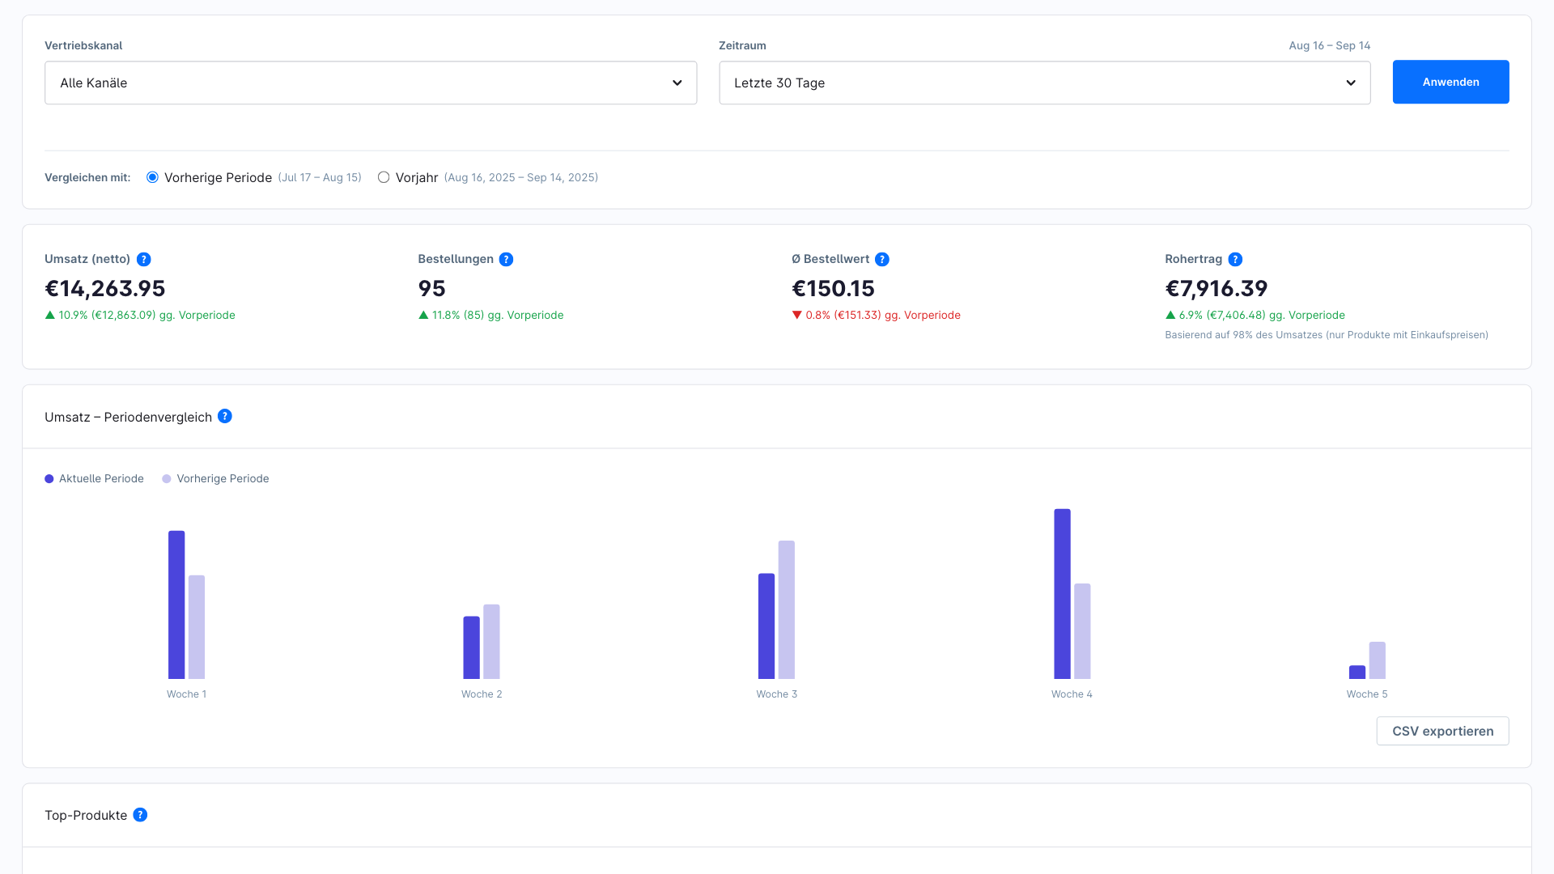Viewport: 1554px width, 874px height.
Task: Click Woche 1 current period bar
Action: coord(176,605)
